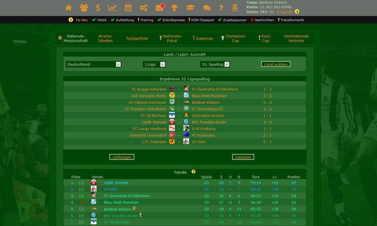377x226 pixels.
Task: Open Taktik to-do item
Action: pos(102,20)
